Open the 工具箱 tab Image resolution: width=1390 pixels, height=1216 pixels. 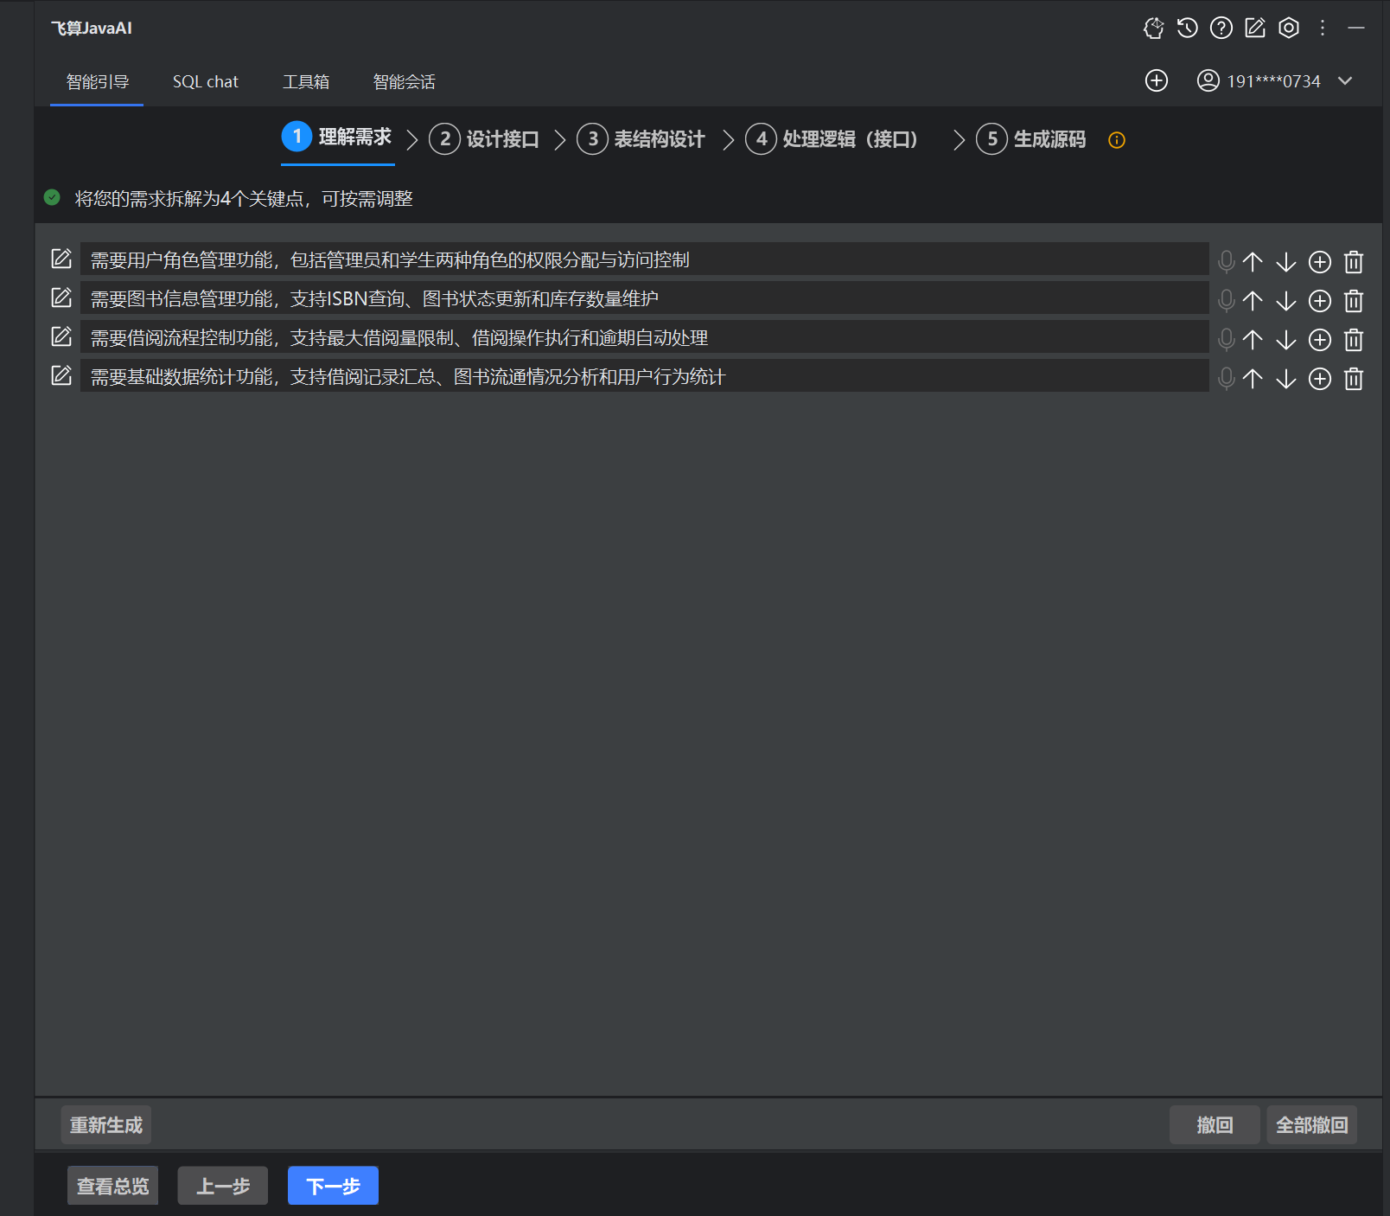click(307, 80)
